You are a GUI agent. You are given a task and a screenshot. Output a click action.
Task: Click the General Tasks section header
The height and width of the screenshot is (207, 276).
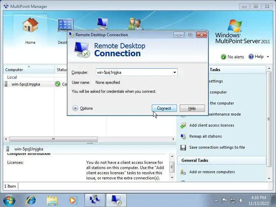(x=221, y=160)
